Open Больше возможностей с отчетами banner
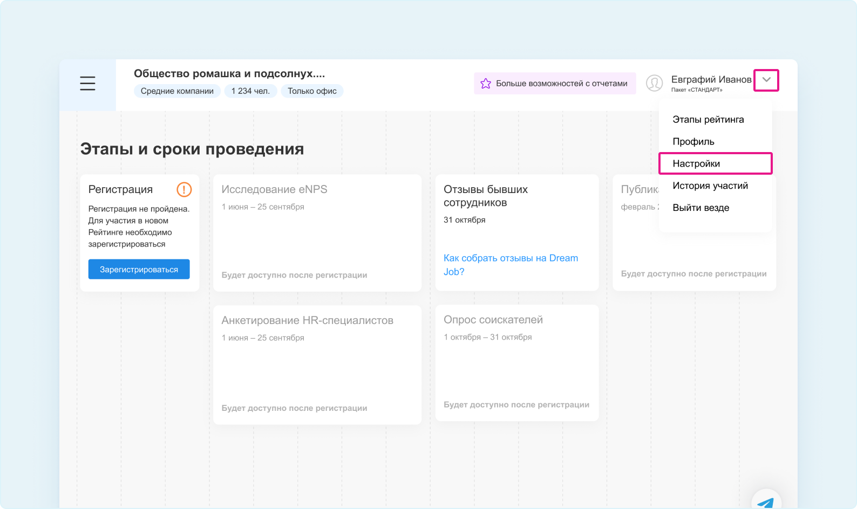 click(x=555, y=84)
